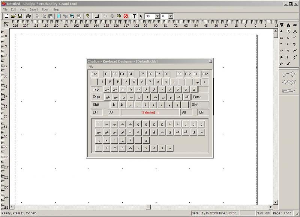This screenshot has width=300, height=217.
Task: Pick the single solid dot glyph in side palette
Action: point(282,31)
